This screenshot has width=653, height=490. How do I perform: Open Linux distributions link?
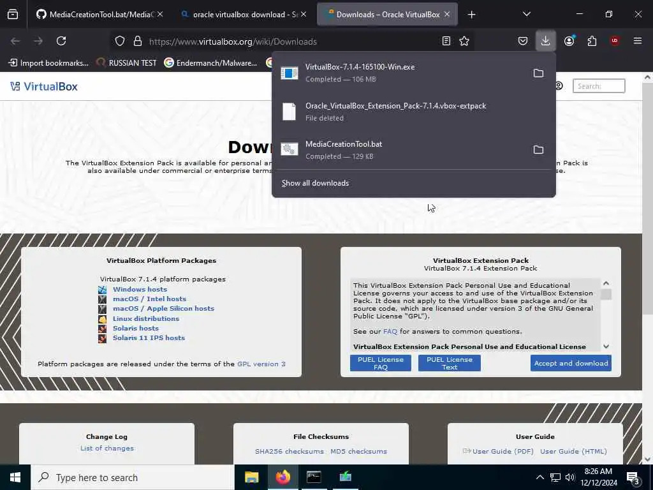[x=146, y=318]
